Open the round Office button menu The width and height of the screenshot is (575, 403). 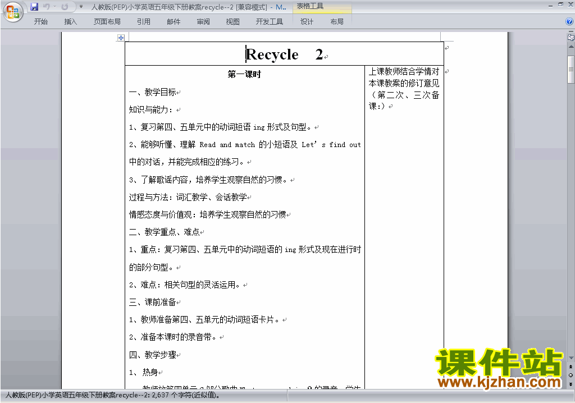(13, 12)
